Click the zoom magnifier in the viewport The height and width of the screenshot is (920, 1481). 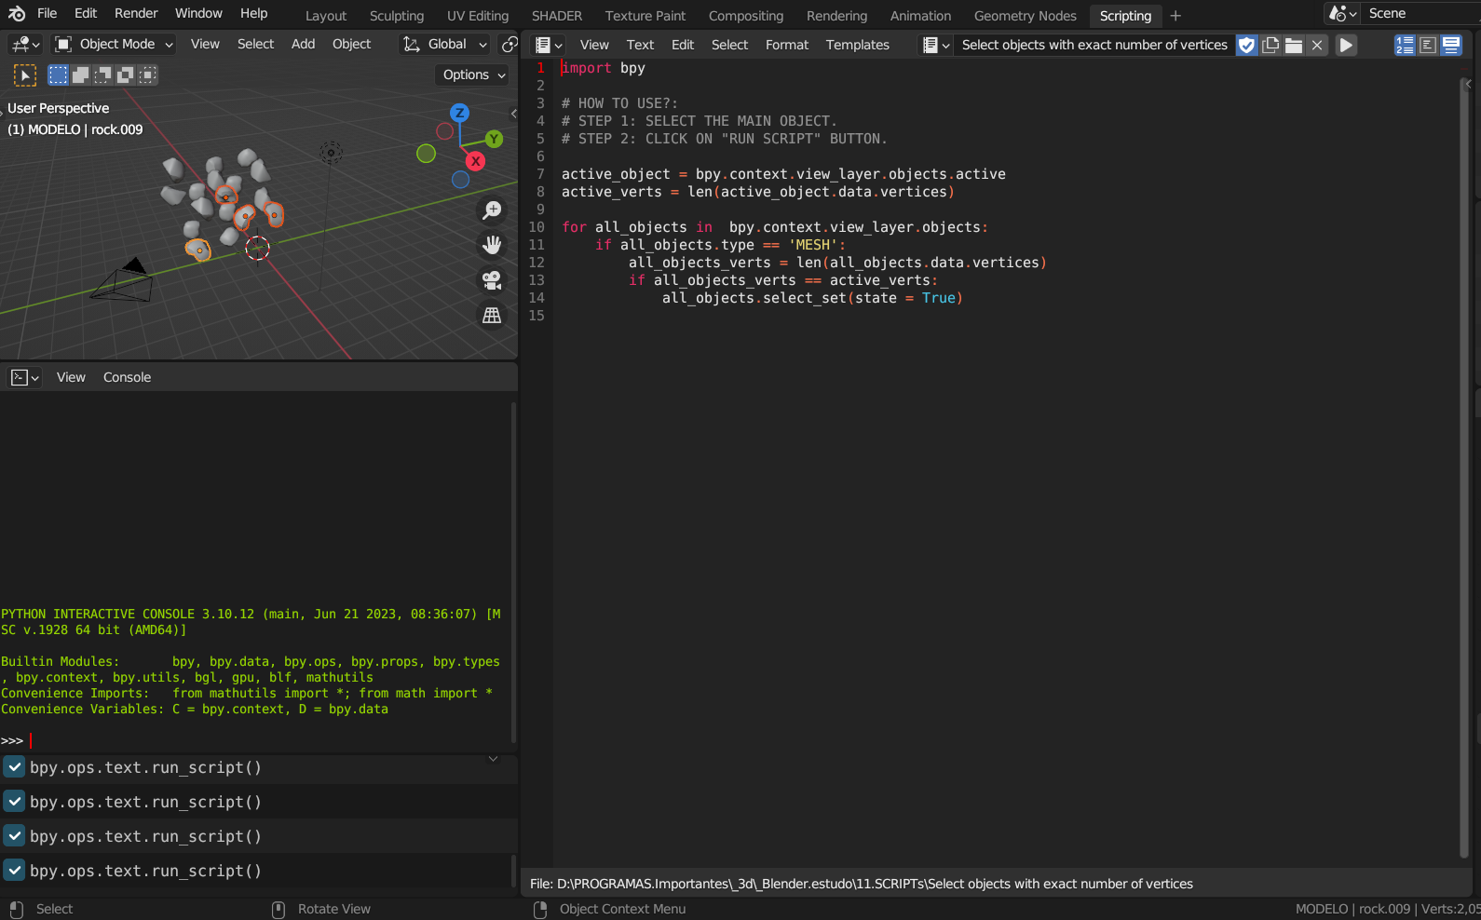coord(492,210)
